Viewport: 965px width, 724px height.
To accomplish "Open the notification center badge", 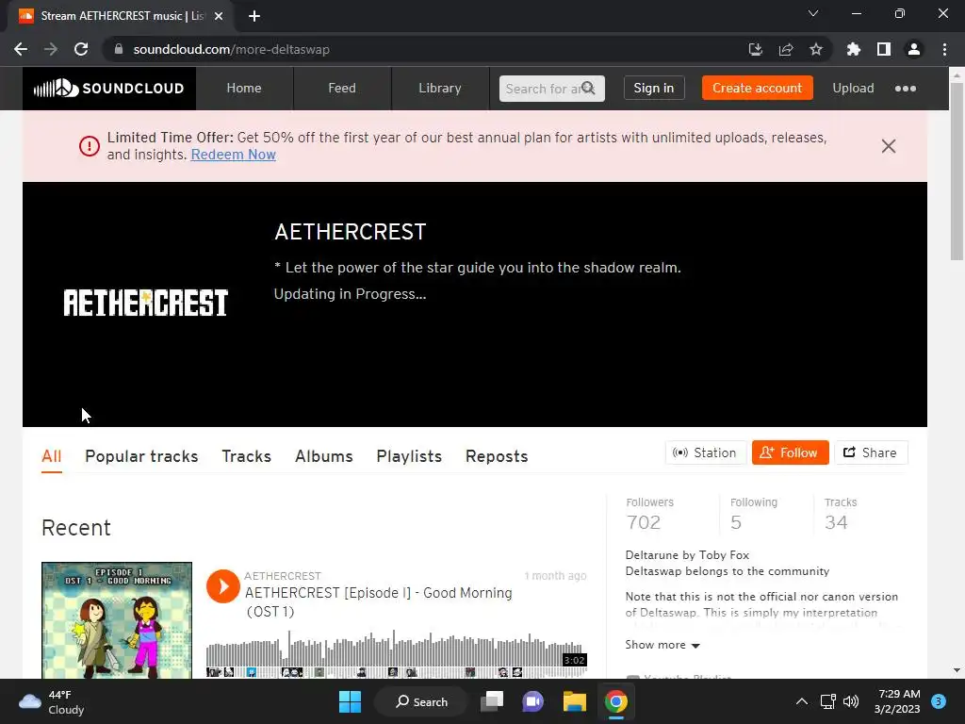I will [x=939, y=701].
